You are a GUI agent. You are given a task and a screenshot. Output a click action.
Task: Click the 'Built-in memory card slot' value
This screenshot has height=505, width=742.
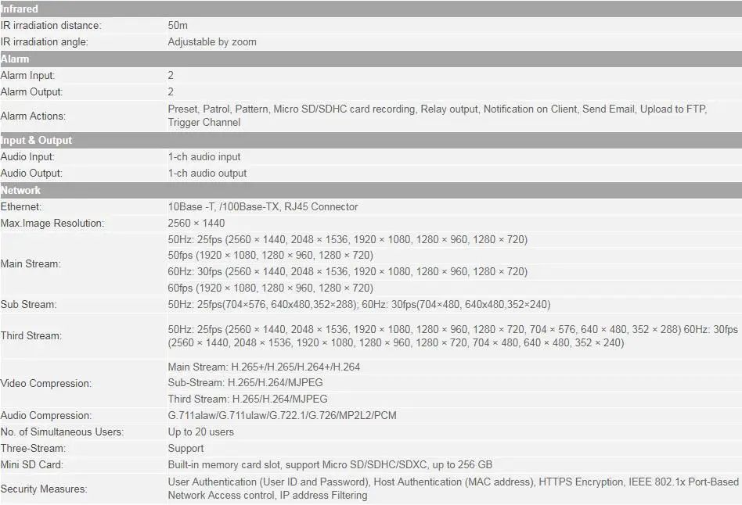point(330,465)
